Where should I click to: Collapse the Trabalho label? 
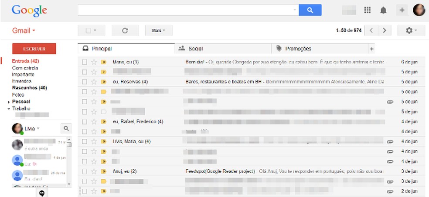click(9, 109)
